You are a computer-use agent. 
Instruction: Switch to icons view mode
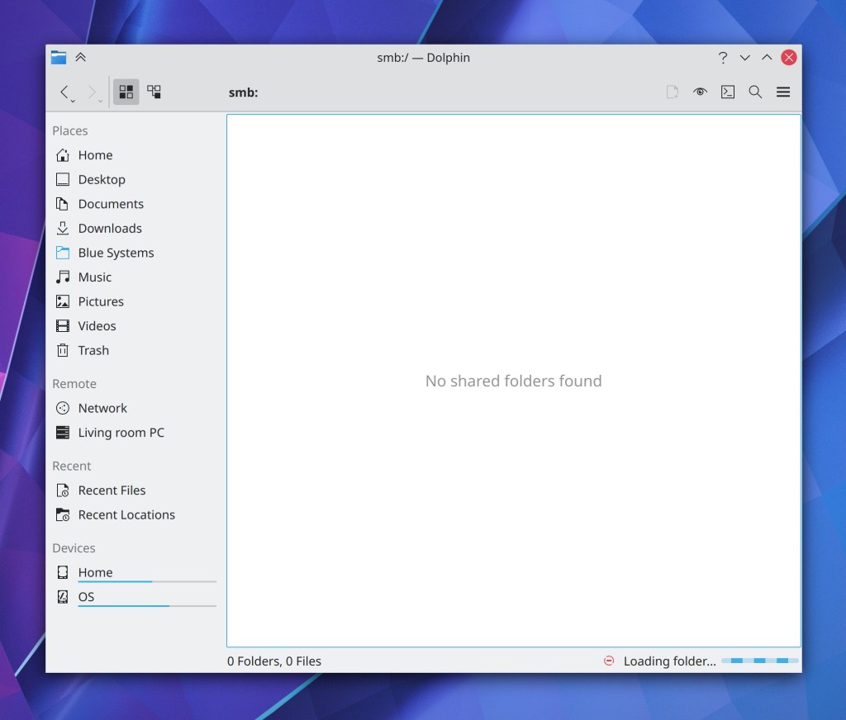point(126,92)
